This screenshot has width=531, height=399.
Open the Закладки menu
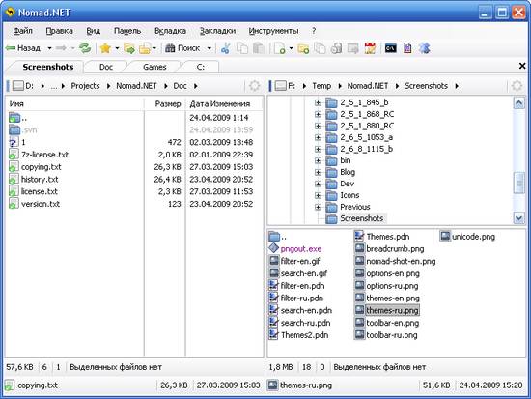[x=218, y=31]
